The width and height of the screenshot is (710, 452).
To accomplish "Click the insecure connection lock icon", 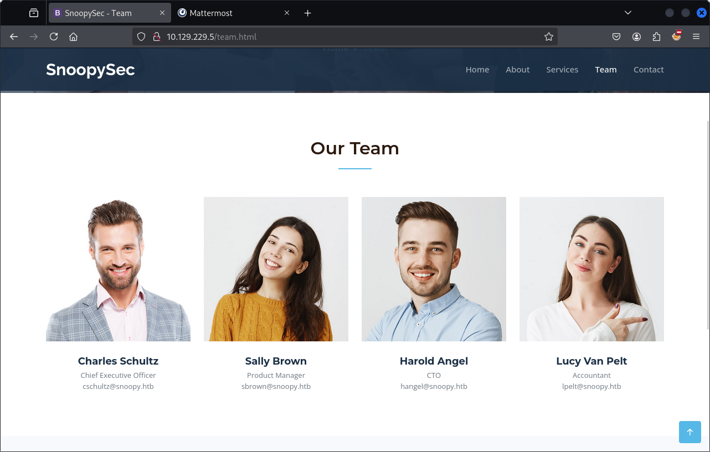I will 156,37.
